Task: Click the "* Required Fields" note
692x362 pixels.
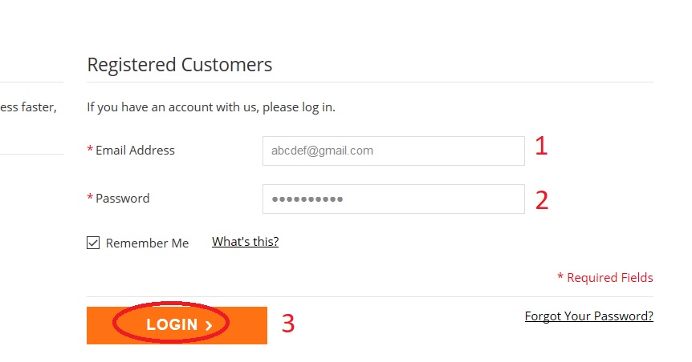Action: pos(604,277)
